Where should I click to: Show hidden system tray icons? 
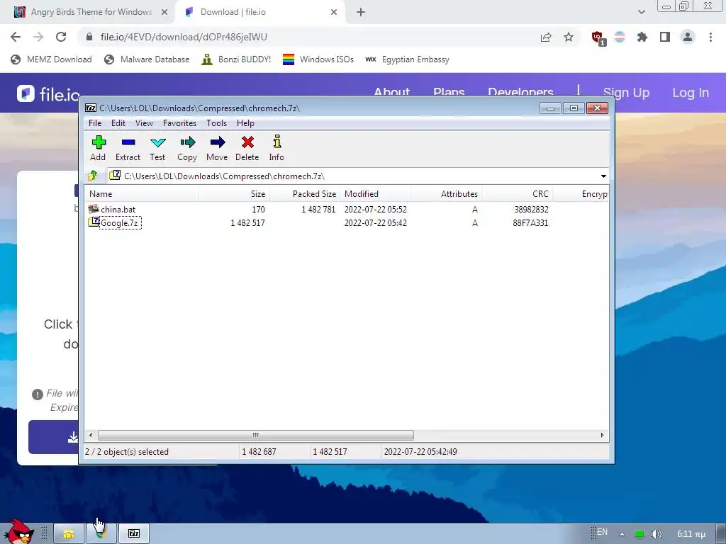pyautogui.click(x=622, y=534)
